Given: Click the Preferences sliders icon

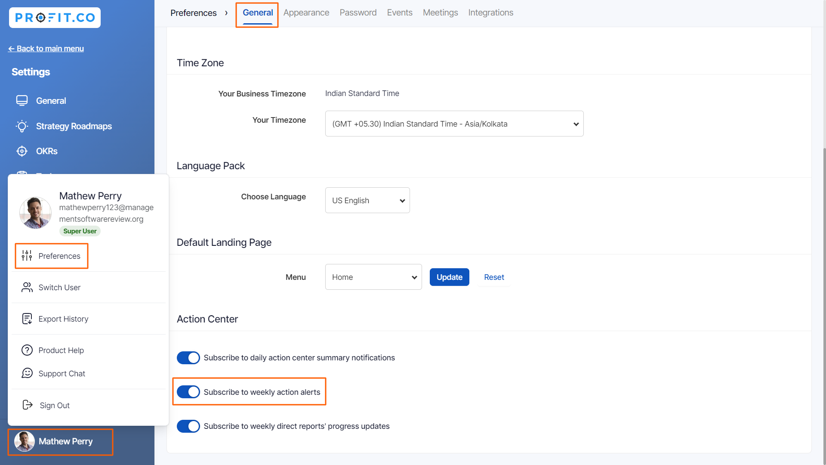Looking at the screenshot, I should coord(27,256).
